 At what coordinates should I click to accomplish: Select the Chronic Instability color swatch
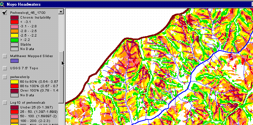[15, 18]
